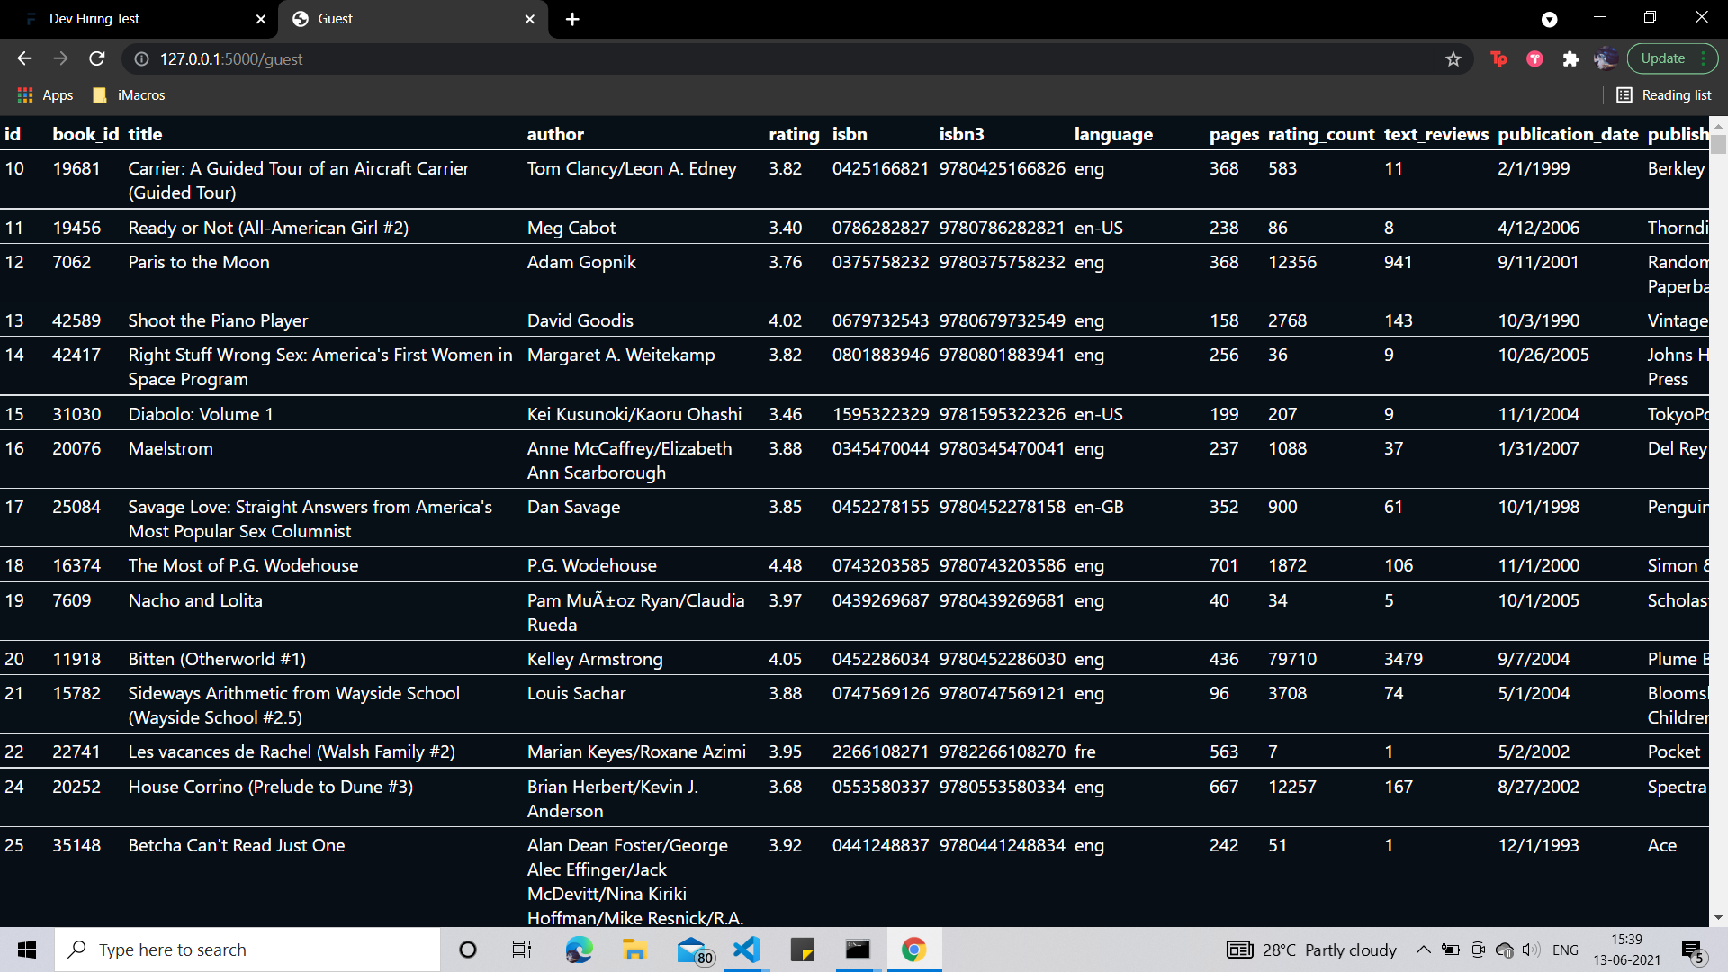Image resolution: width=1728 pixels, height=972 pixels.
Task: Open the Extensions puzzle icon
Action: pos(1570,58)
